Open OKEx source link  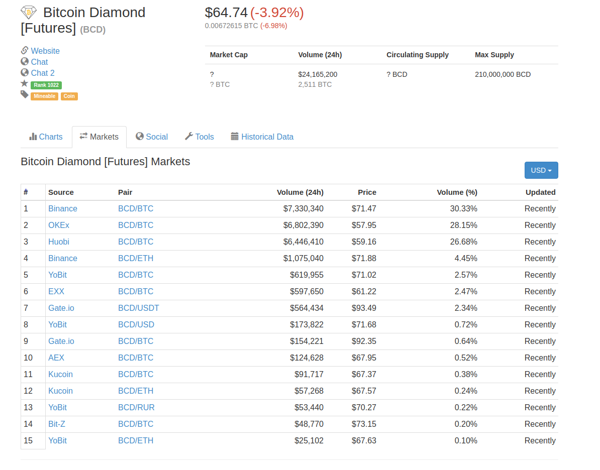pos(59,225)
